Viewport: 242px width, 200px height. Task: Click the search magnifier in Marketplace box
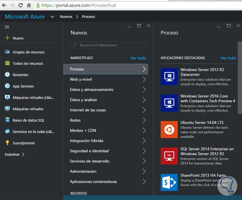point(75,45)
